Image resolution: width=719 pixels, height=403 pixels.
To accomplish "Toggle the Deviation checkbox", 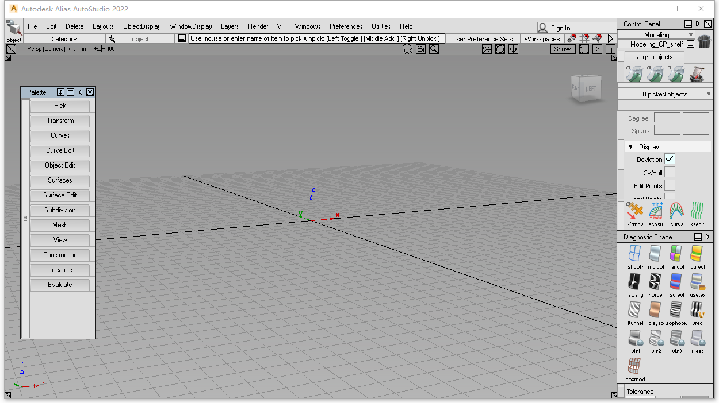I will [670, 159].
